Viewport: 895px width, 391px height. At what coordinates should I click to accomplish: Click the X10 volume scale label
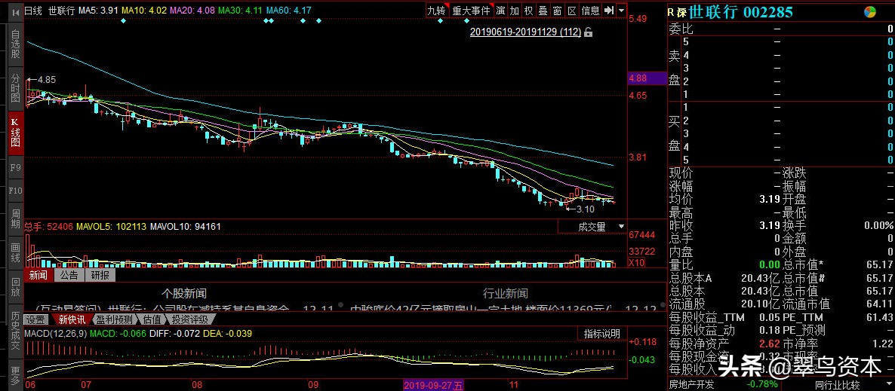[635, 263]
